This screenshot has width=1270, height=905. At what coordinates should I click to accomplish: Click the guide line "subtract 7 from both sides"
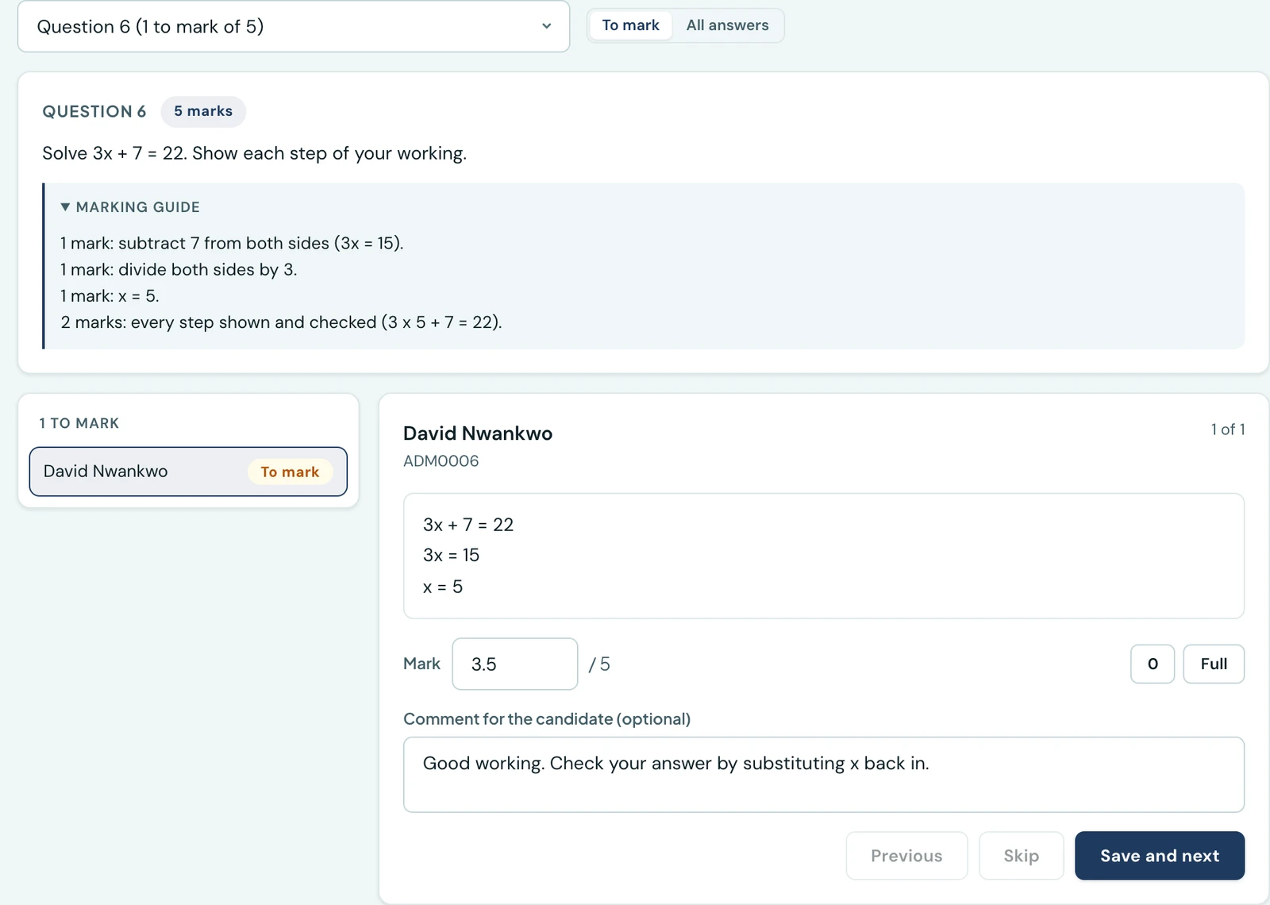(232, 243)
